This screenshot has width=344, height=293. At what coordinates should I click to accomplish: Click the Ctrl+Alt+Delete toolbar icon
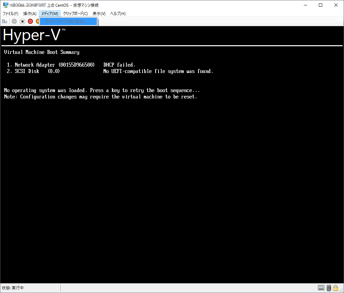[x=5, y=21]
